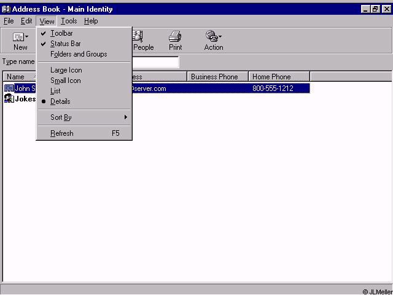
Task: Click the type name search field
Action: point(155,62)
